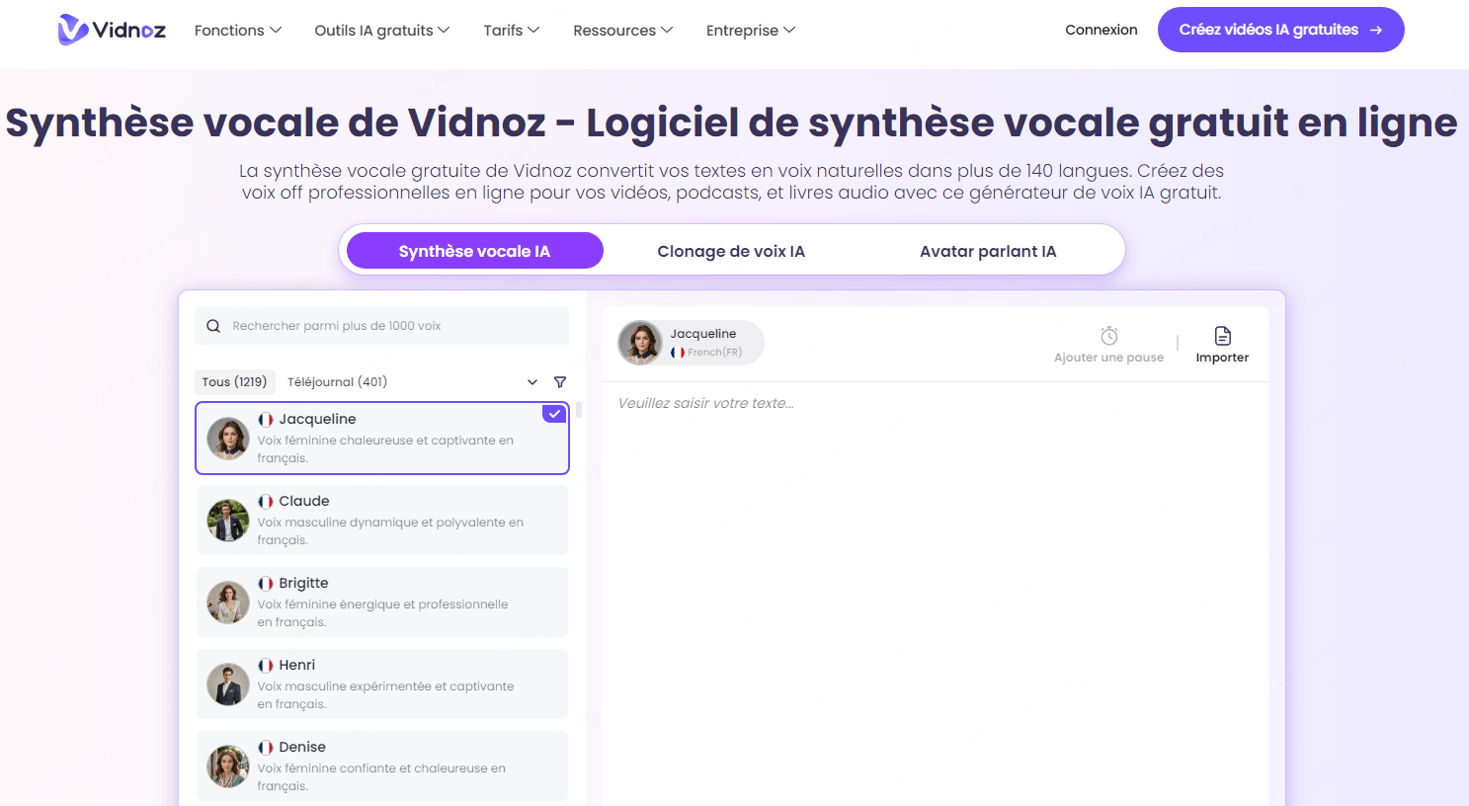Click the Vidnoz logo
The width and height of the screenshot is (1469, 806).
coord(112,30)
